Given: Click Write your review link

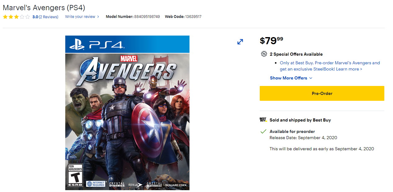Looking at the screenshot, I should [80, 17].
